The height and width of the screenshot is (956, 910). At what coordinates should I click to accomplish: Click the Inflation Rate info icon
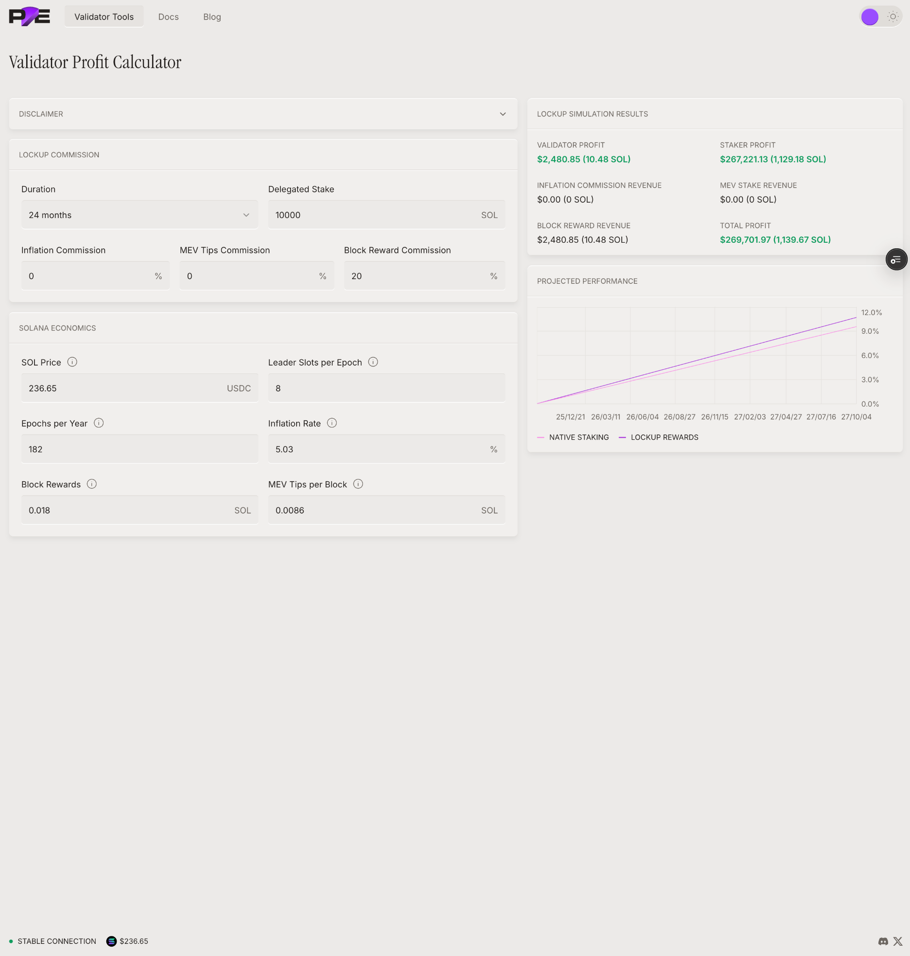(x=332, y=423)
